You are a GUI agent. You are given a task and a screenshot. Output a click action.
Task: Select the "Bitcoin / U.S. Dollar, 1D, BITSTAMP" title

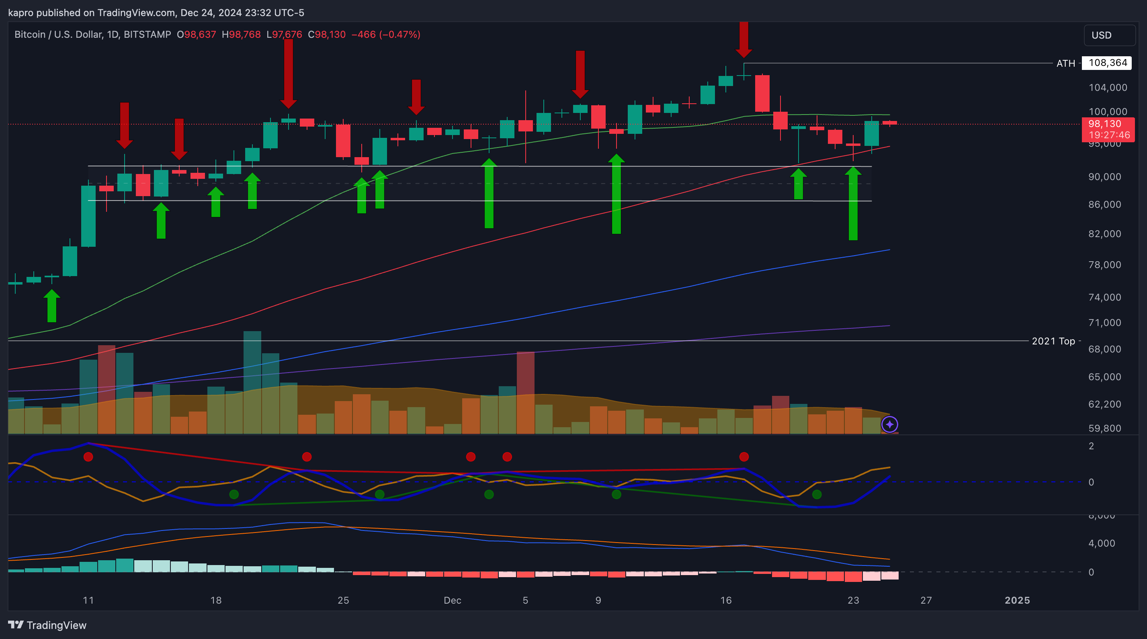pos(92,34)
